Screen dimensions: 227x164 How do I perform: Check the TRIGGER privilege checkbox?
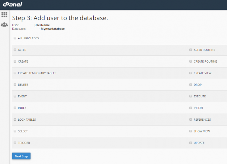pyautogui.click(x=15, y=143)
